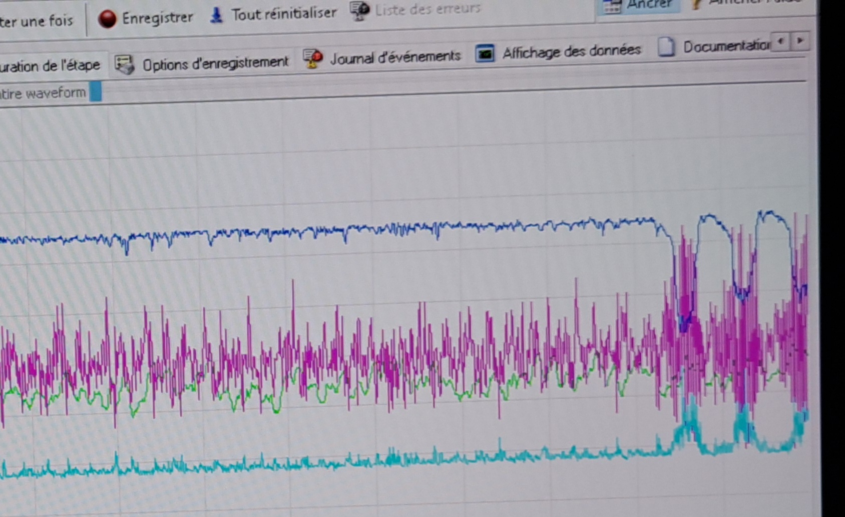The height and width of the screenshot is (517, 845).
Task: Click the Tout réinitialiser reset icon
Action: coord(216,15)
